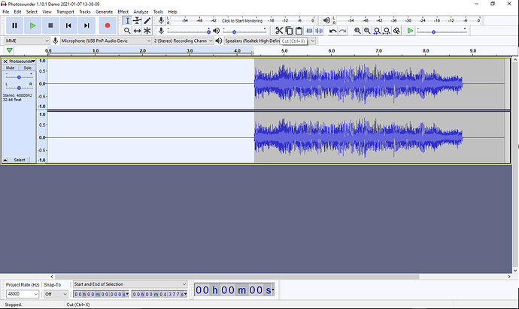Click Silence audio selection icon

[319, 31]
